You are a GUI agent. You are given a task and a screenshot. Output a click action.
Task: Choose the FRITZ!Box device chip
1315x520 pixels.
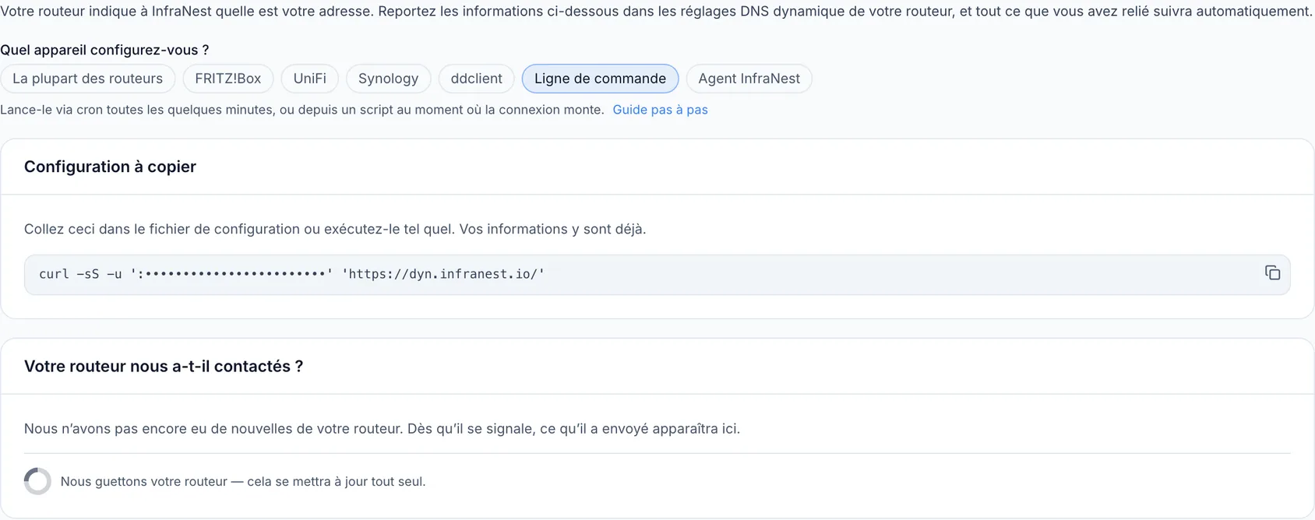tap(228, 79)
